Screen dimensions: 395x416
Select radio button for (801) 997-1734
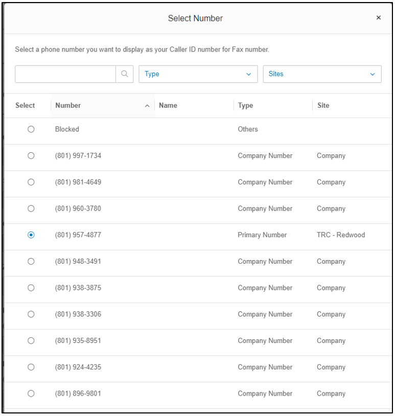[31, 155]
